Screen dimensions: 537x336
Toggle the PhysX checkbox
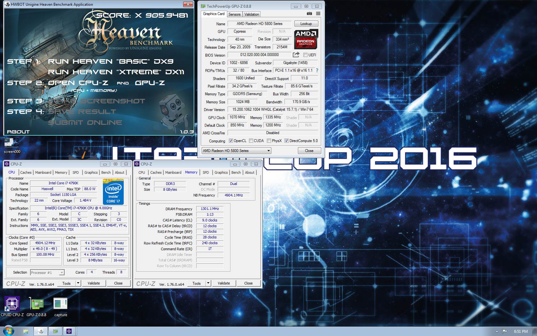tap(269, 141)
